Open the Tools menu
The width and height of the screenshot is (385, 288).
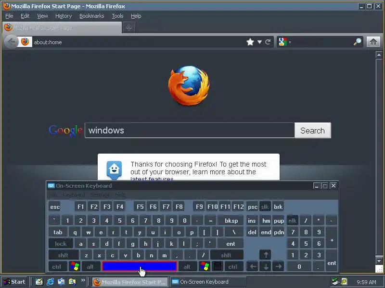117,16
